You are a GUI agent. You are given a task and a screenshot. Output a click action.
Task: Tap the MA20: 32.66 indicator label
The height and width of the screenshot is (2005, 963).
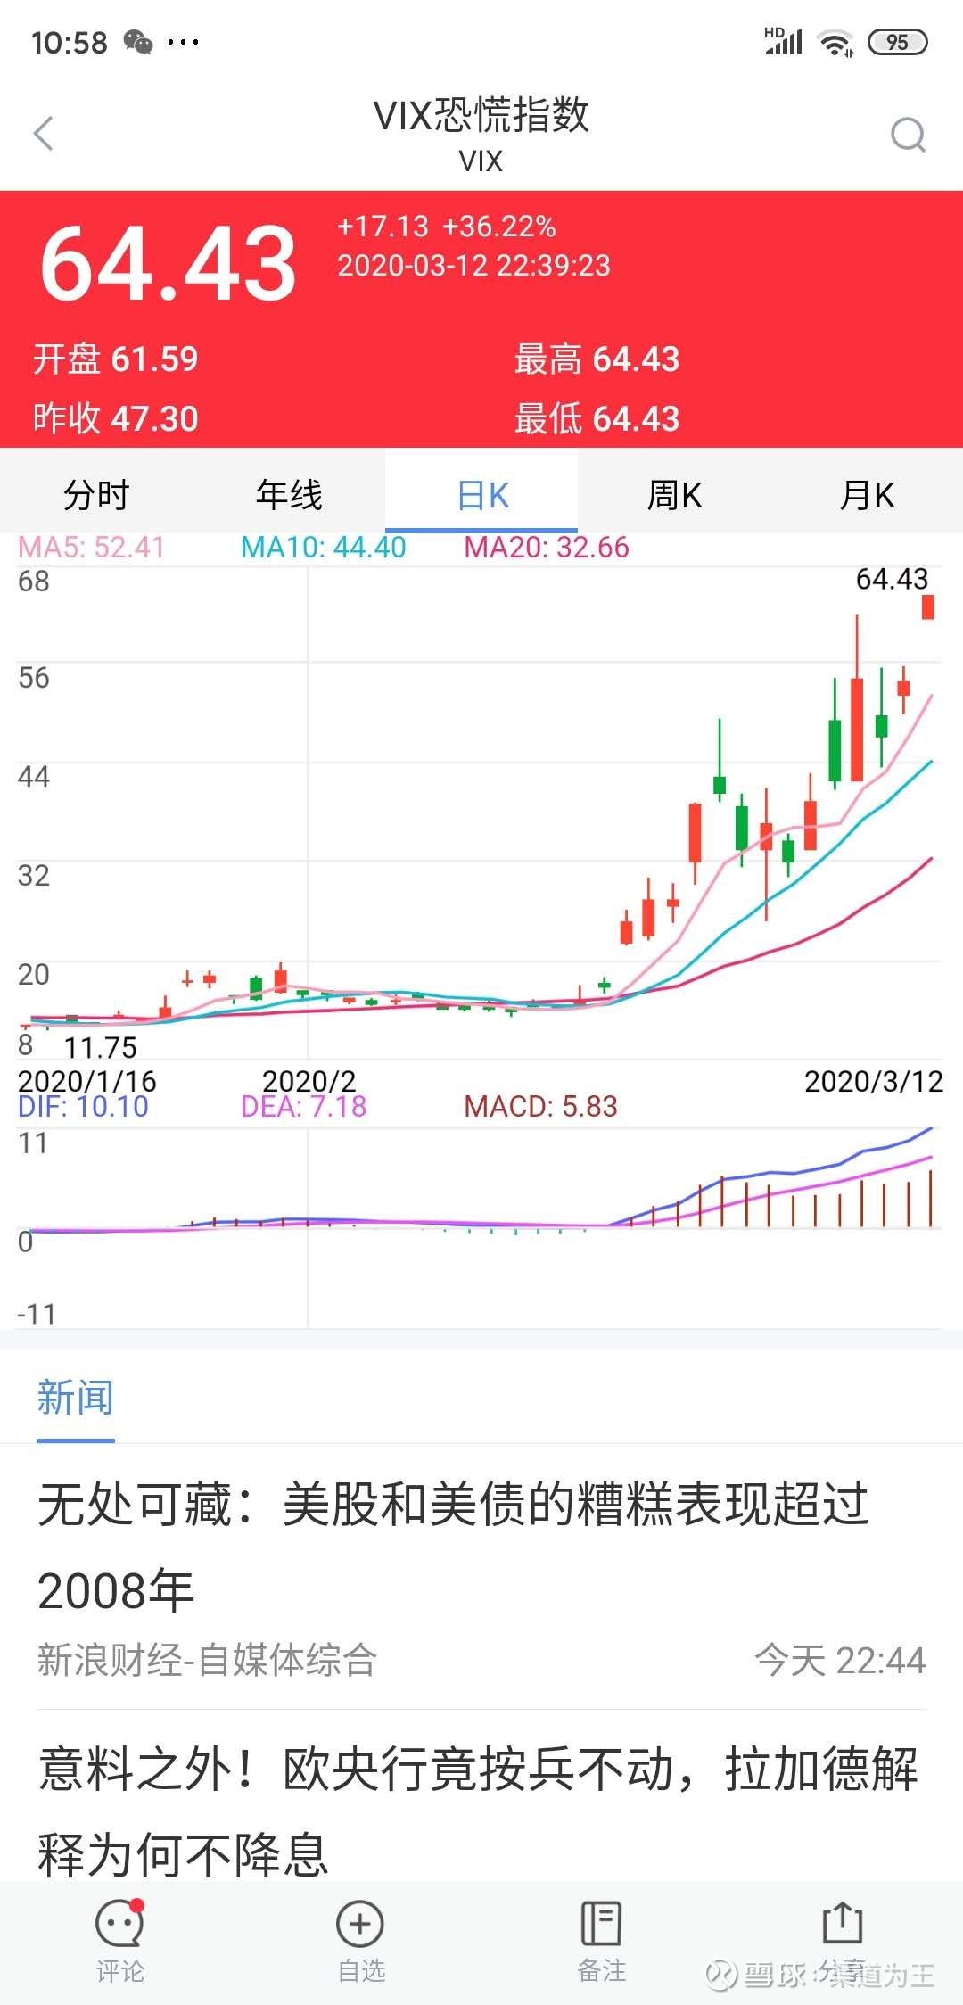[x=547, y=547]
